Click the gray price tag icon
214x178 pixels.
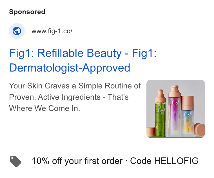[x=16, y=161]
